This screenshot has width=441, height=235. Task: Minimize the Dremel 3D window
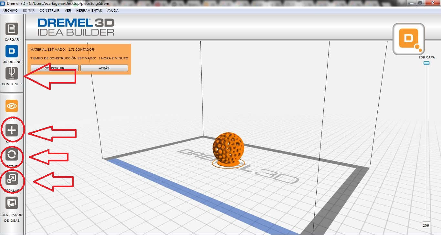click(411, 3)
